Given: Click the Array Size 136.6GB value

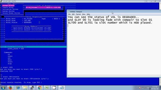Looking at the screenshot, I should [x=27, y=20].
